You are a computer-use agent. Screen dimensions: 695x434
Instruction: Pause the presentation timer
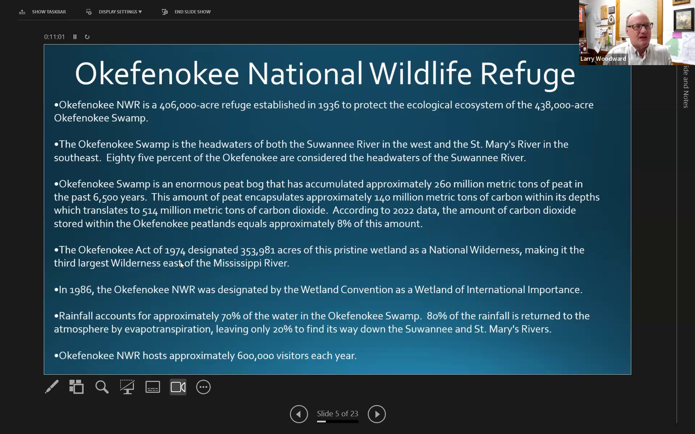pyautogui.click(x=75, y=37)
